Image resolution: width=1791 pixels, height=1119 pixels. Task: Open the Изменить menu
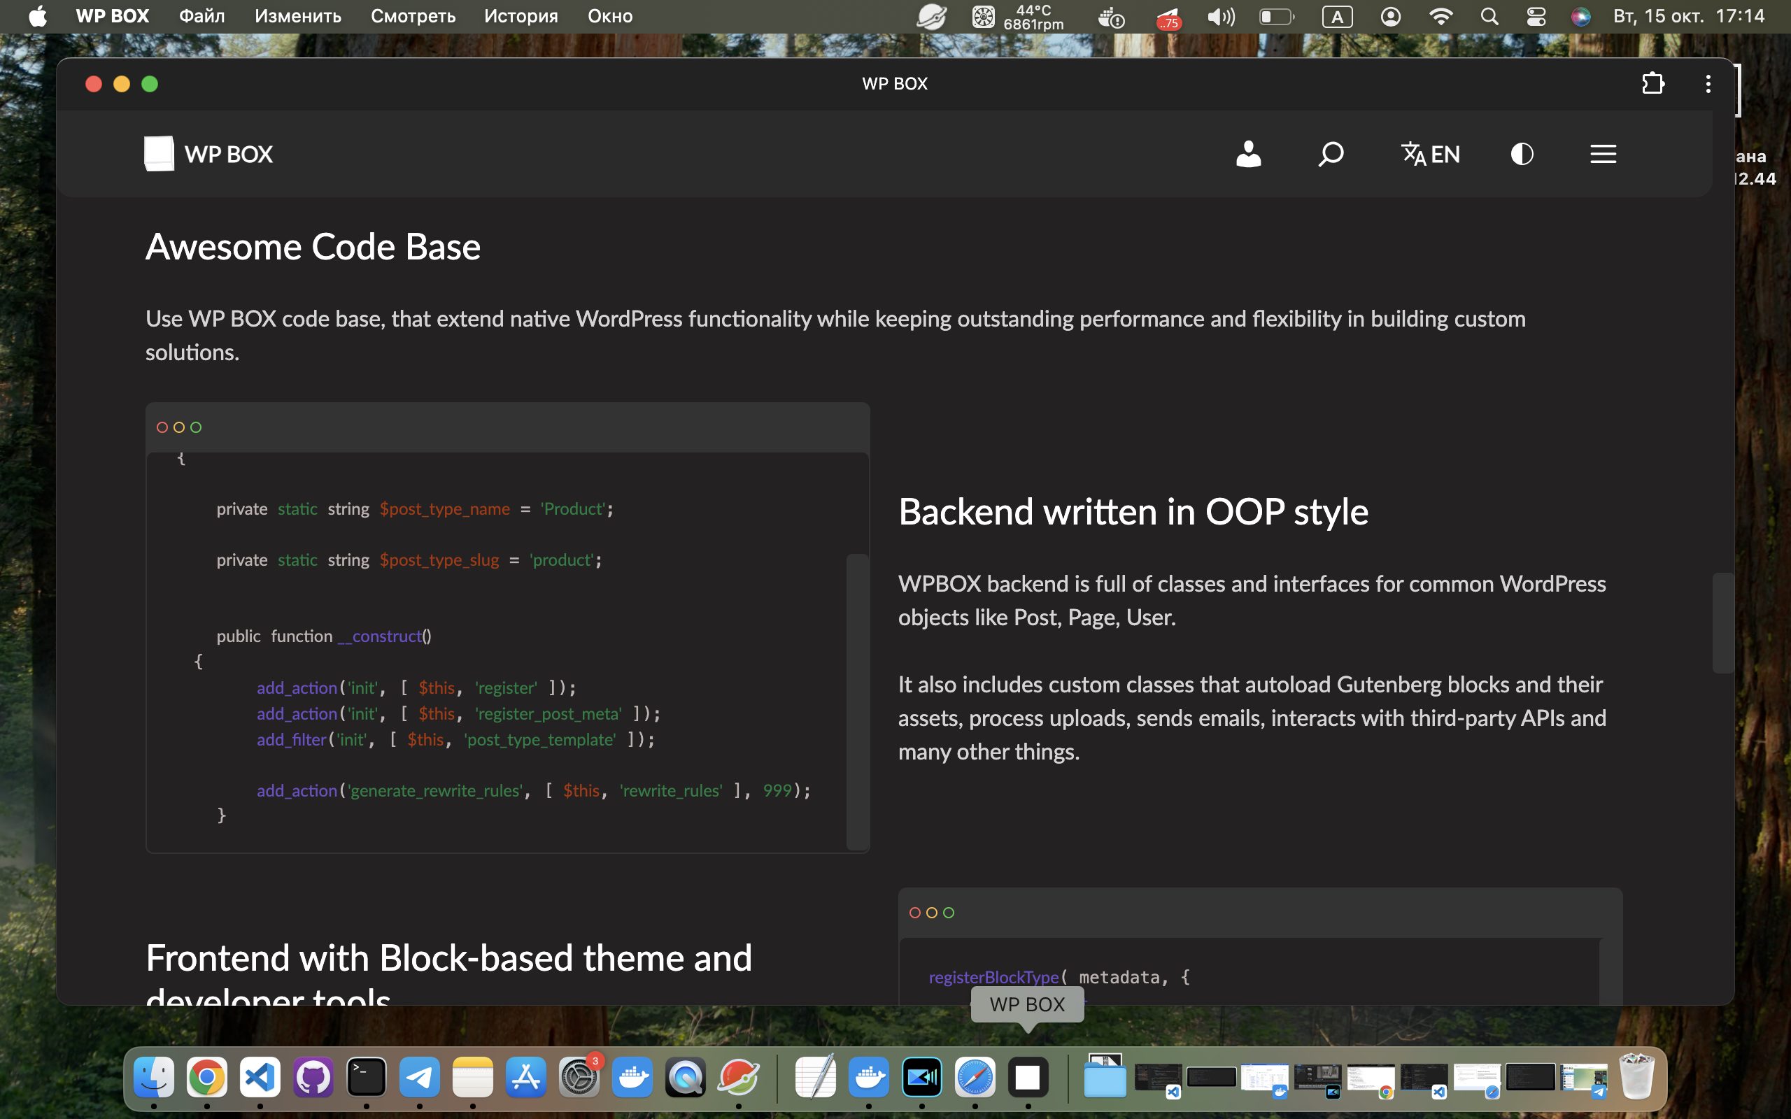pos(297,16)
